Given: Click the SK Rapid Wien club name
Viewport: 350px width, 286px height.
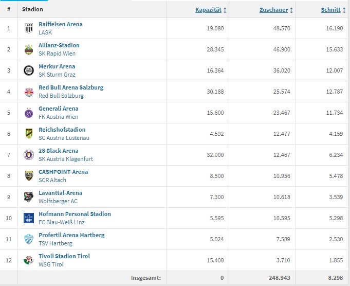Looking at the screenshot, I should 57,53.
